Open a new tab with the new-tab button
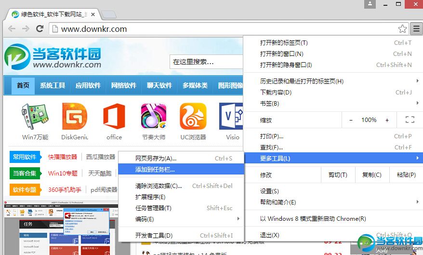The image size is (423, 255). click(x=109, y=14)
